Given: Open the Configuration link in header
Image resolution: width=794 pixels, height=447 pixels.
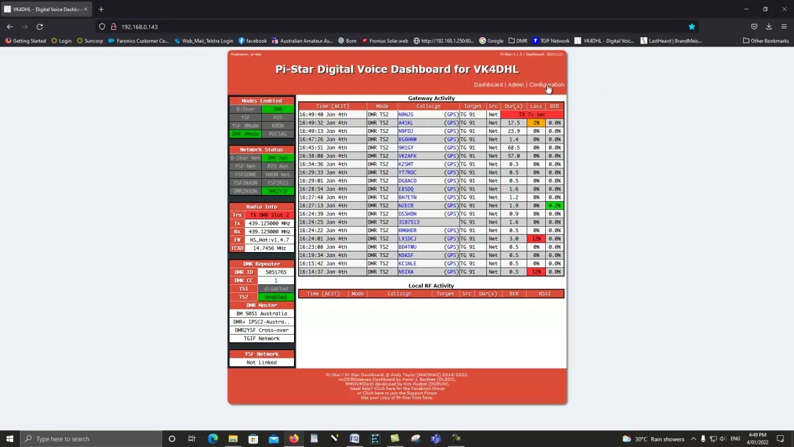Looking at the screenshot, I should pos(546,84).
